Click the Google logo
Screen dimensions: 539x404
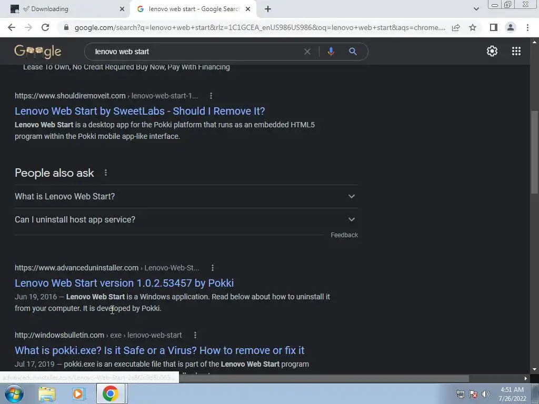(38, 52)
